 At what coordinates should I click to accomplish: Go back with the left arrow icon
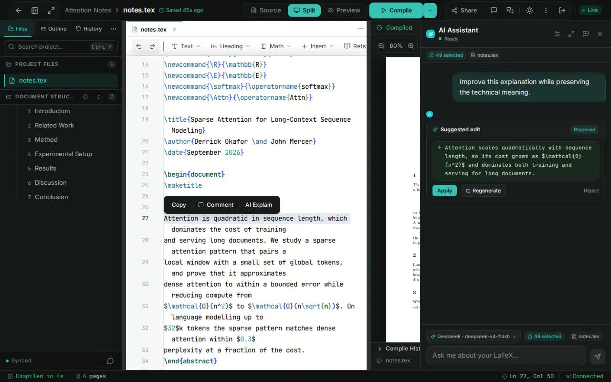coord(19,10)
